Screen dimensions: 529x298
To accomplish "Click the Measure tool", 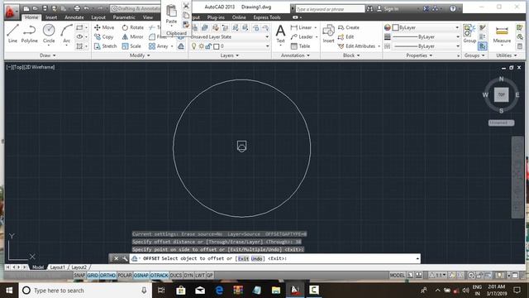I will [x=502, y=34].
